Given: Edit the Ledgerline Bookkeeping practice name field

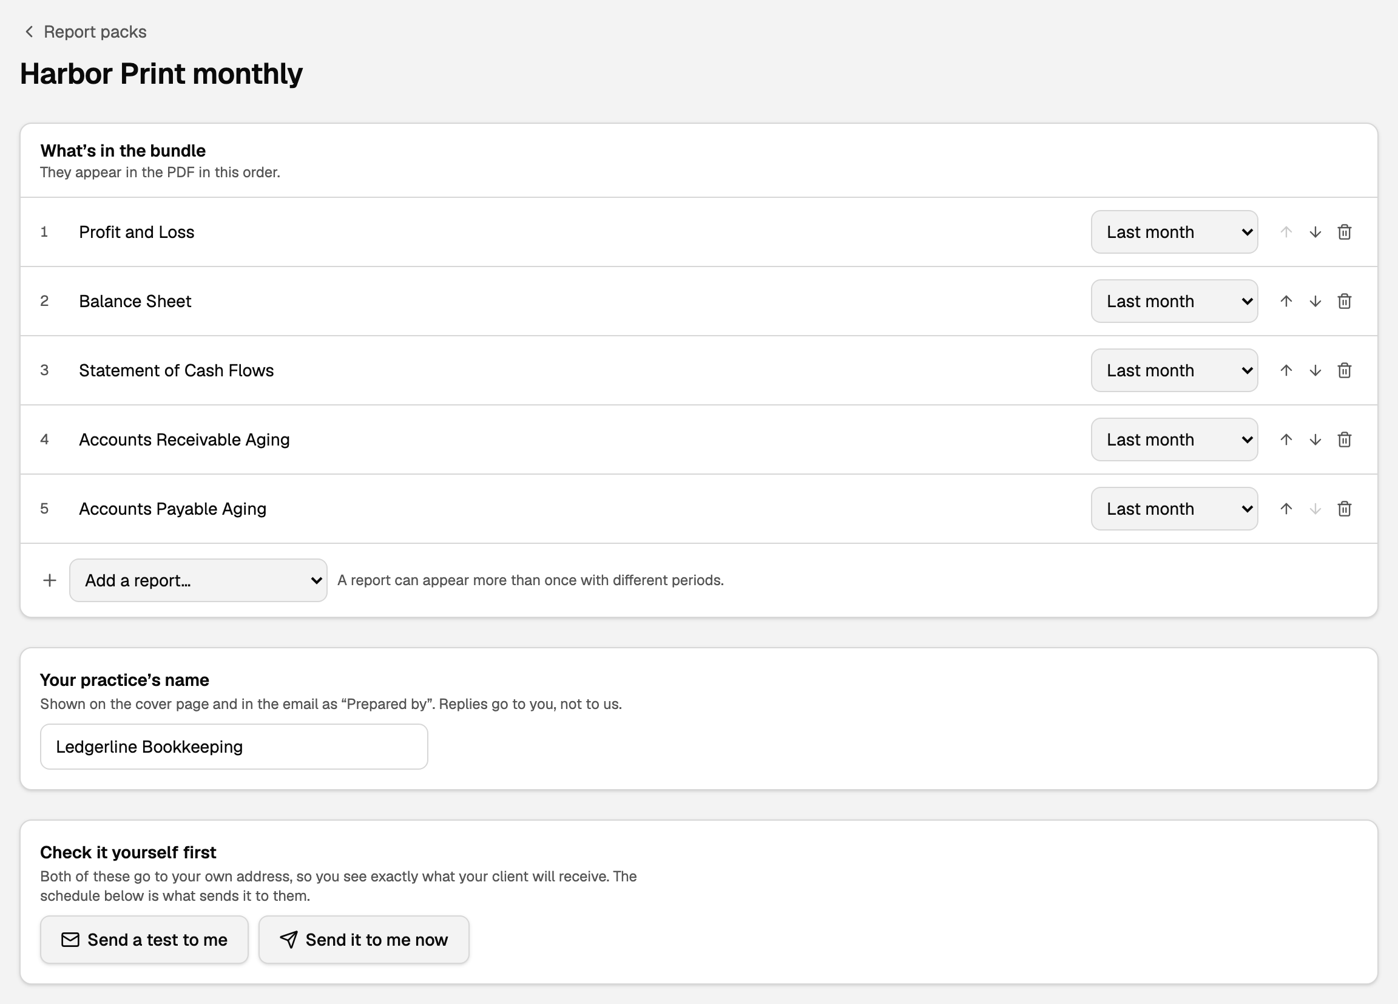Looking at the screenshot, I should pos(234,747).
